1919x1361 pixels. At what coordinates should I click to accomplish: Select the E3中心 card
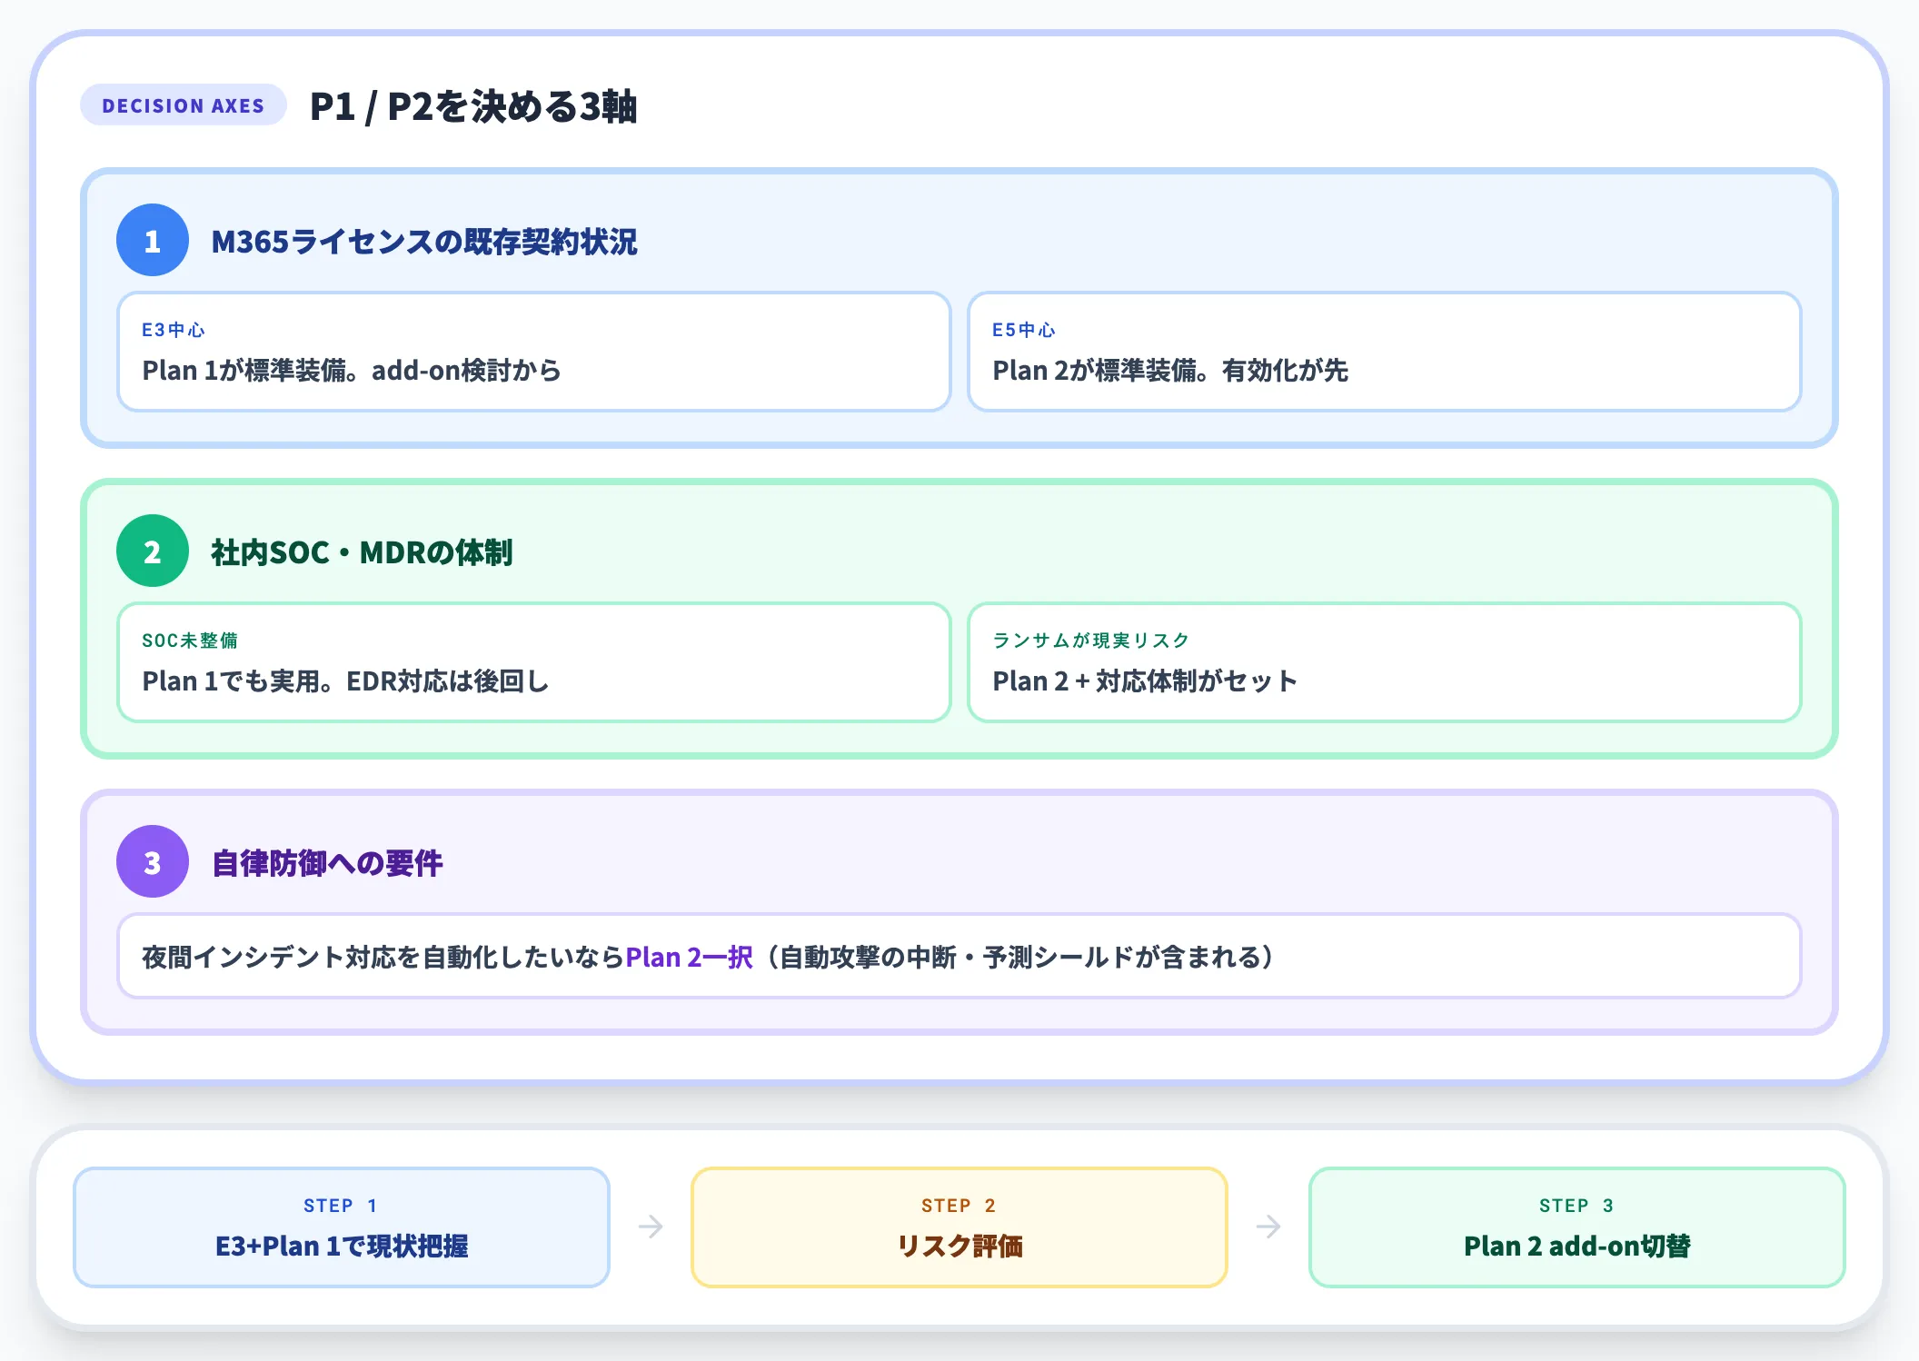(534, 352)
